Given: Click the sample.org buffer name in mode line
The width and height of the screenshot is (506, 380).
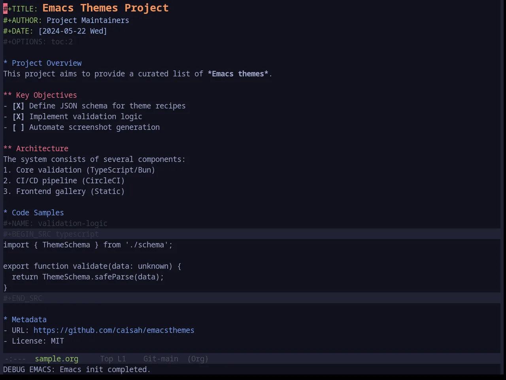Looking at the screenshot, I should tap(57, 359).
